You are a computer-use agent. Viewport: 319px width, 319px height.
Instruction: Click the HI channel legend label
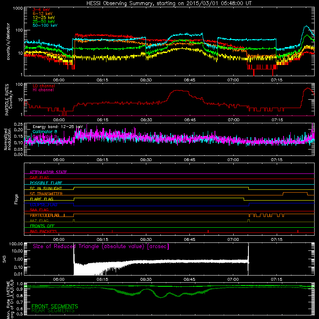click(x=43, y=90)
